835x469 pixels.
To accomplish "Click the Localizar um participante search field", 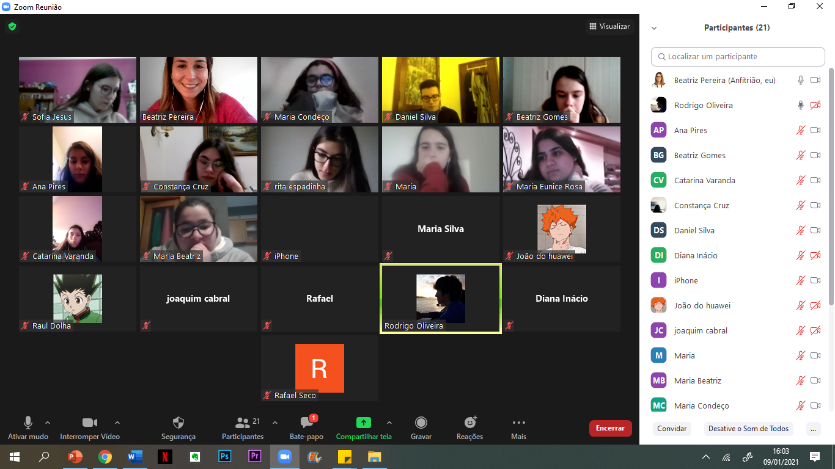I will point(738,57).
